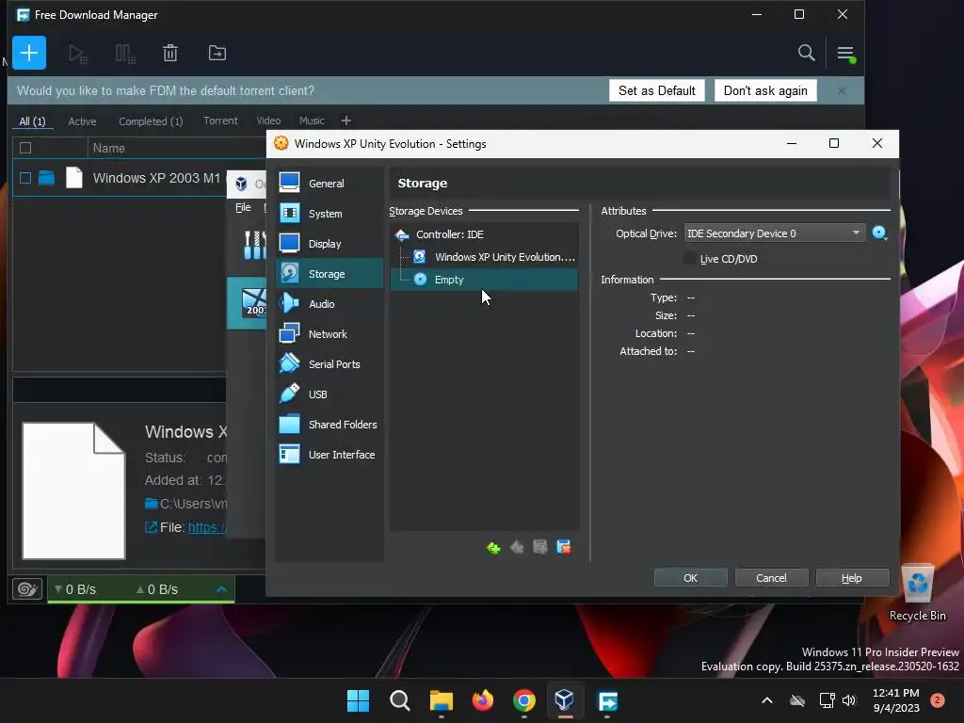Switch to the FDM Video tab
This screenshot has width=964, height=723.
tap(268, 121)
